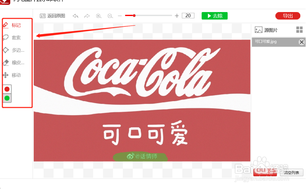Undo the last action
This screenshot has height=189, width=306.
tap(76, 16)
